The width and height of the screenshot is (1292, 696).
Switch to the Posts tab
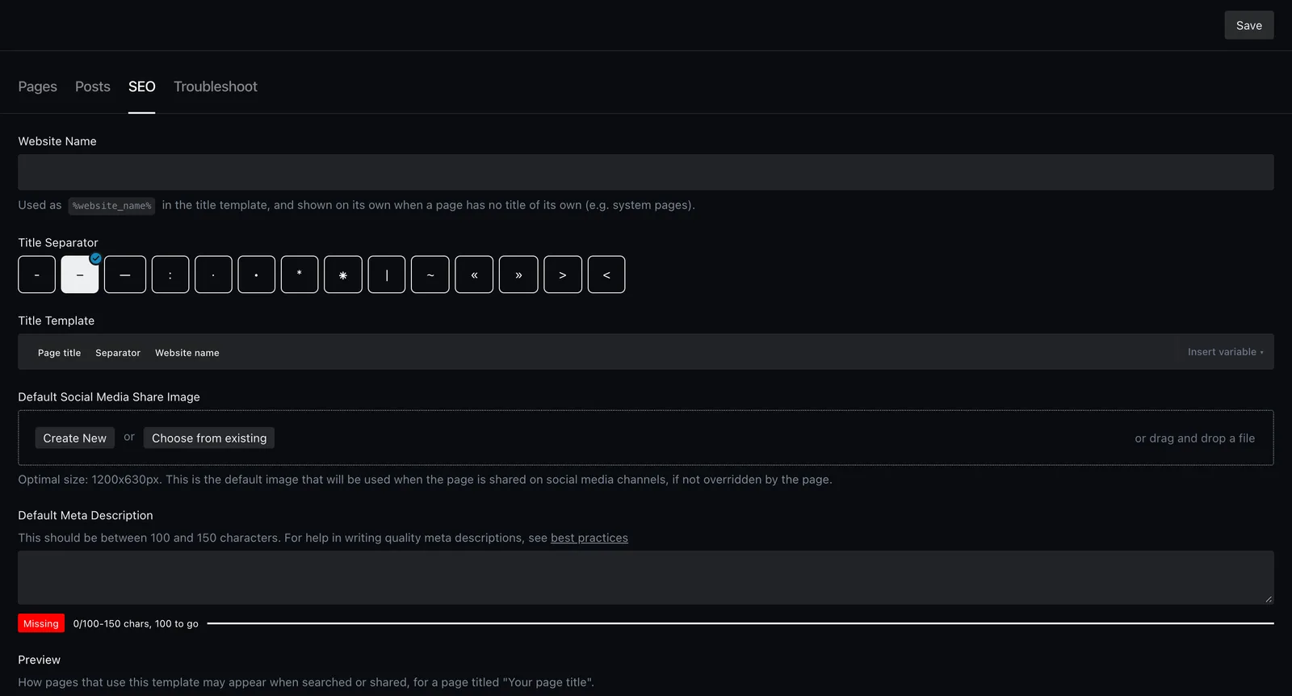coord(93,86)
